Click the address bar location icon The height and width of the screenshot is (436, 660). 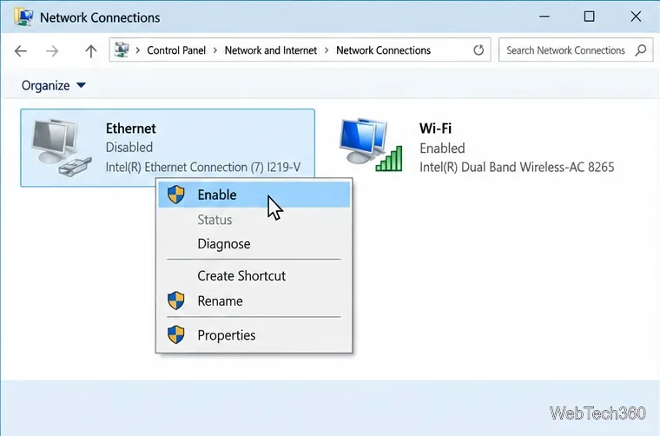(122, 50)
